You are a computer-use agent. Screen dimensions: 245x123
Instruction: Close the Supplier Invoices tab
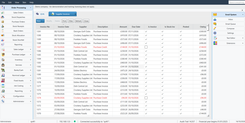[75, 14]
